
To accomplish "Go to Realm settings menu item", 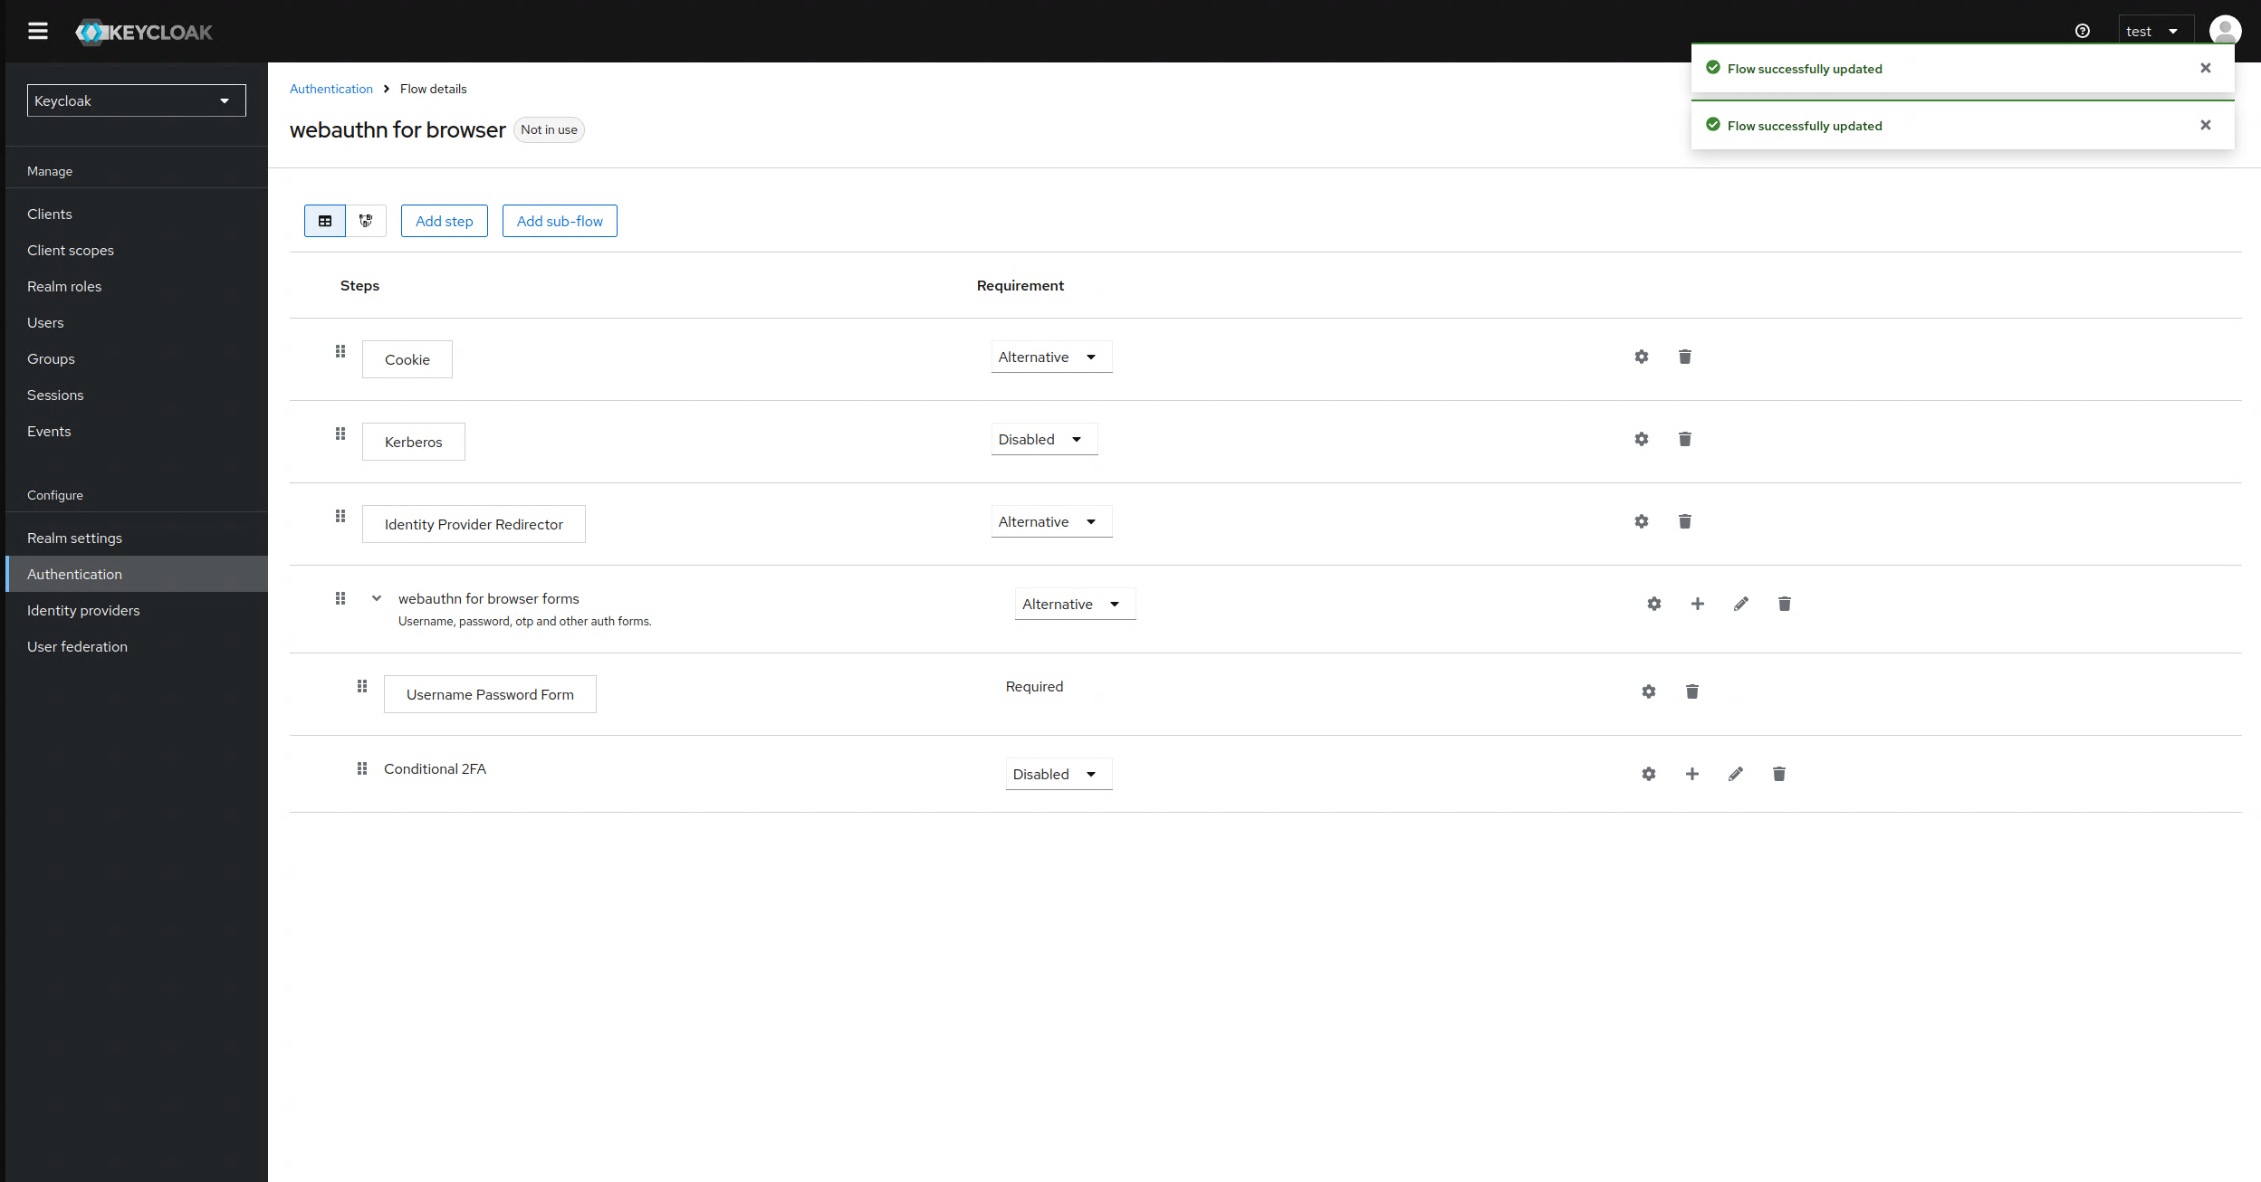I will (x=74, y=538).
